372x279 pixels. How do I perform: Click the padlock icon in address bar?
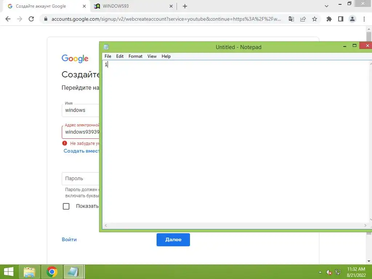(x=46, y=19)
